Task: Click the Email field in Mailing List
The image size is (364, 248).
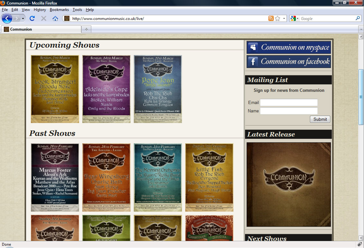Action: click(289, 102)
